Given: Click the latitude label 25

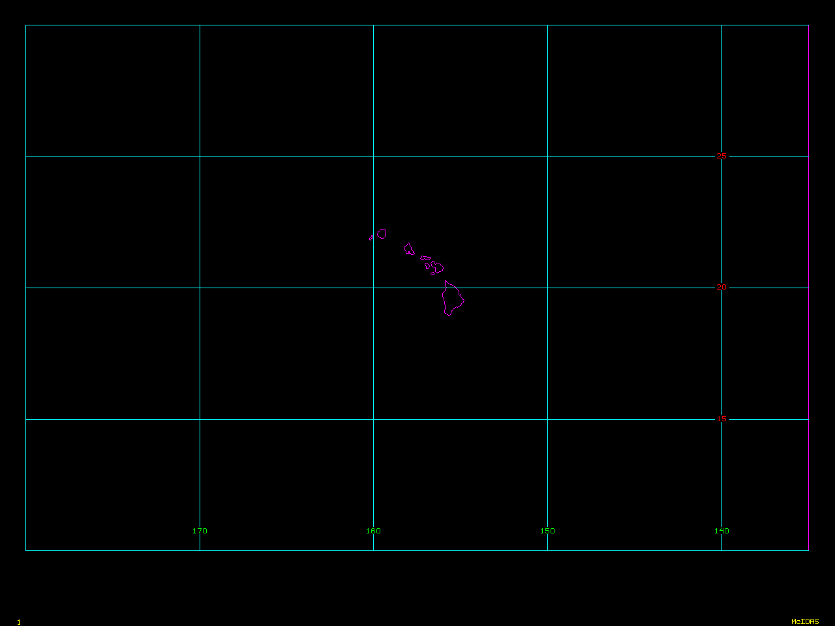Looking at the screenshot, I should (721, 156).
